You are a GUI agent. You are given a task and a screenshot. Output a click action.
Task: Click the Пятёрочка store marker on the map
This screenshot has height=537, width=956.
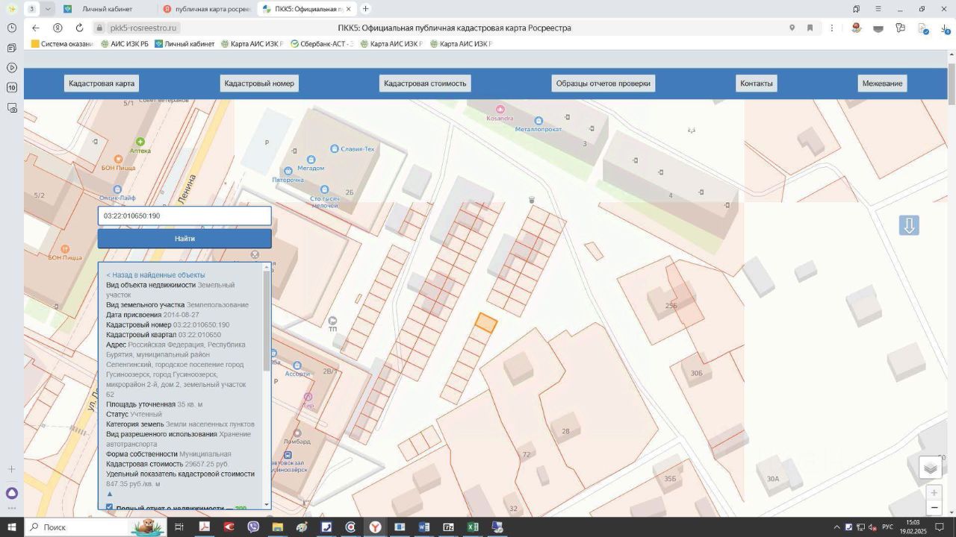coord(288,171)
